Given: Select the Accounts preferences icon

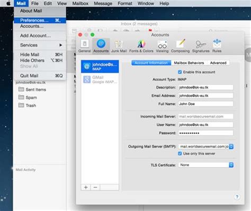Looking at the screenshot, I should coord(101,46).
